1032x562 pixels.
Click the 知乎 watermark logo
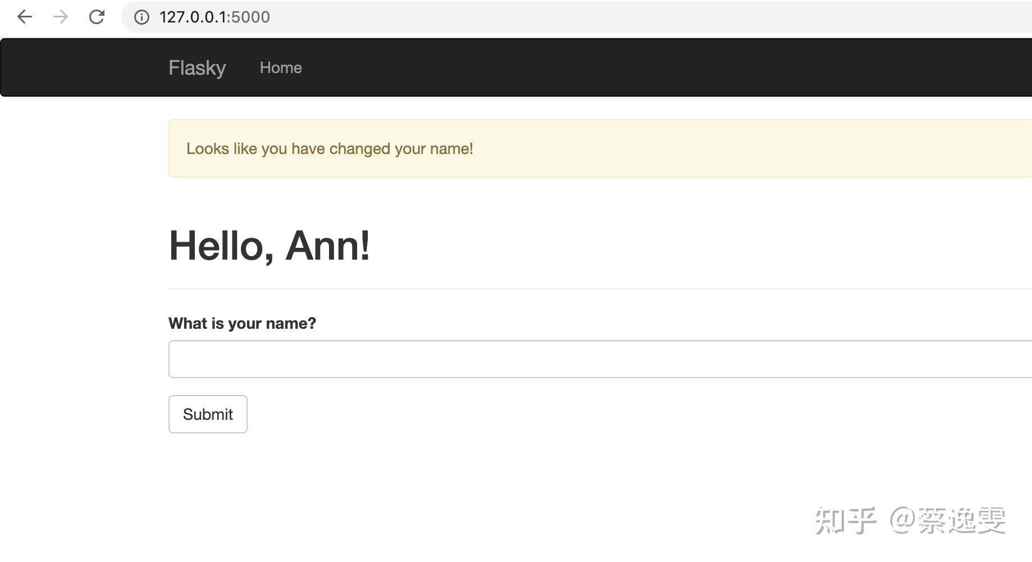[x=846, y=520]
